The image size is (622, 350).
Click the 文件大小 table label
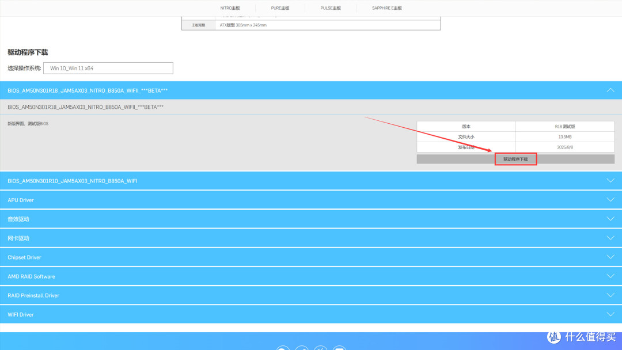[x=466, y=137]
